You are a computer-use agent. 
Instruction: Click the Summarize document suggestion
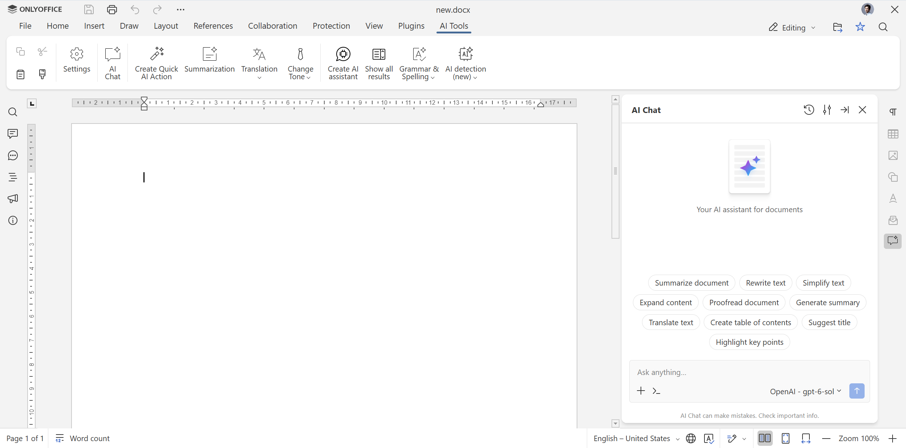pyautogui.click(x=691, y=283)
